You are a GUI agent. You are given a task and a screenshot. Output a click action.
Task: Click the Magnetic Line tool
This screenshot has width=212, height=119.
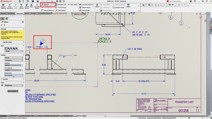[x=61, y=5]
